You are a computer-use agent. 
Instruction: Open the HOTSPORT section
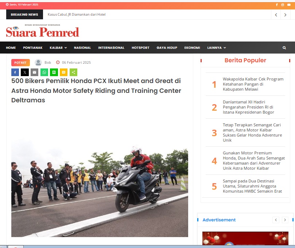click(x=140, y=48)
